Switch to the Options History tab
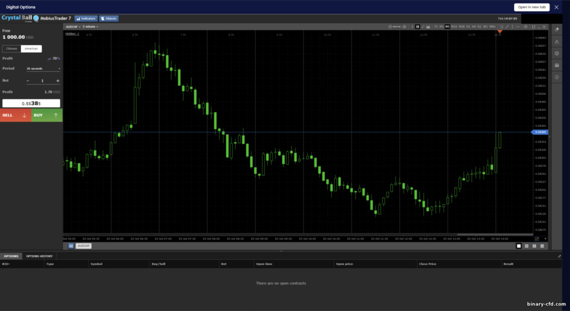 click(x=39, y=257)
